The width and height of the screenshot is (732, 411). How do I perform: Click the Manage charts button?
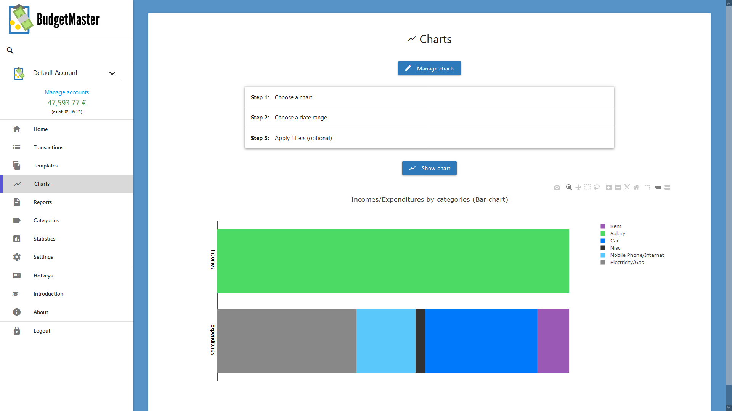pyautogui.click(x=429, y=68)
